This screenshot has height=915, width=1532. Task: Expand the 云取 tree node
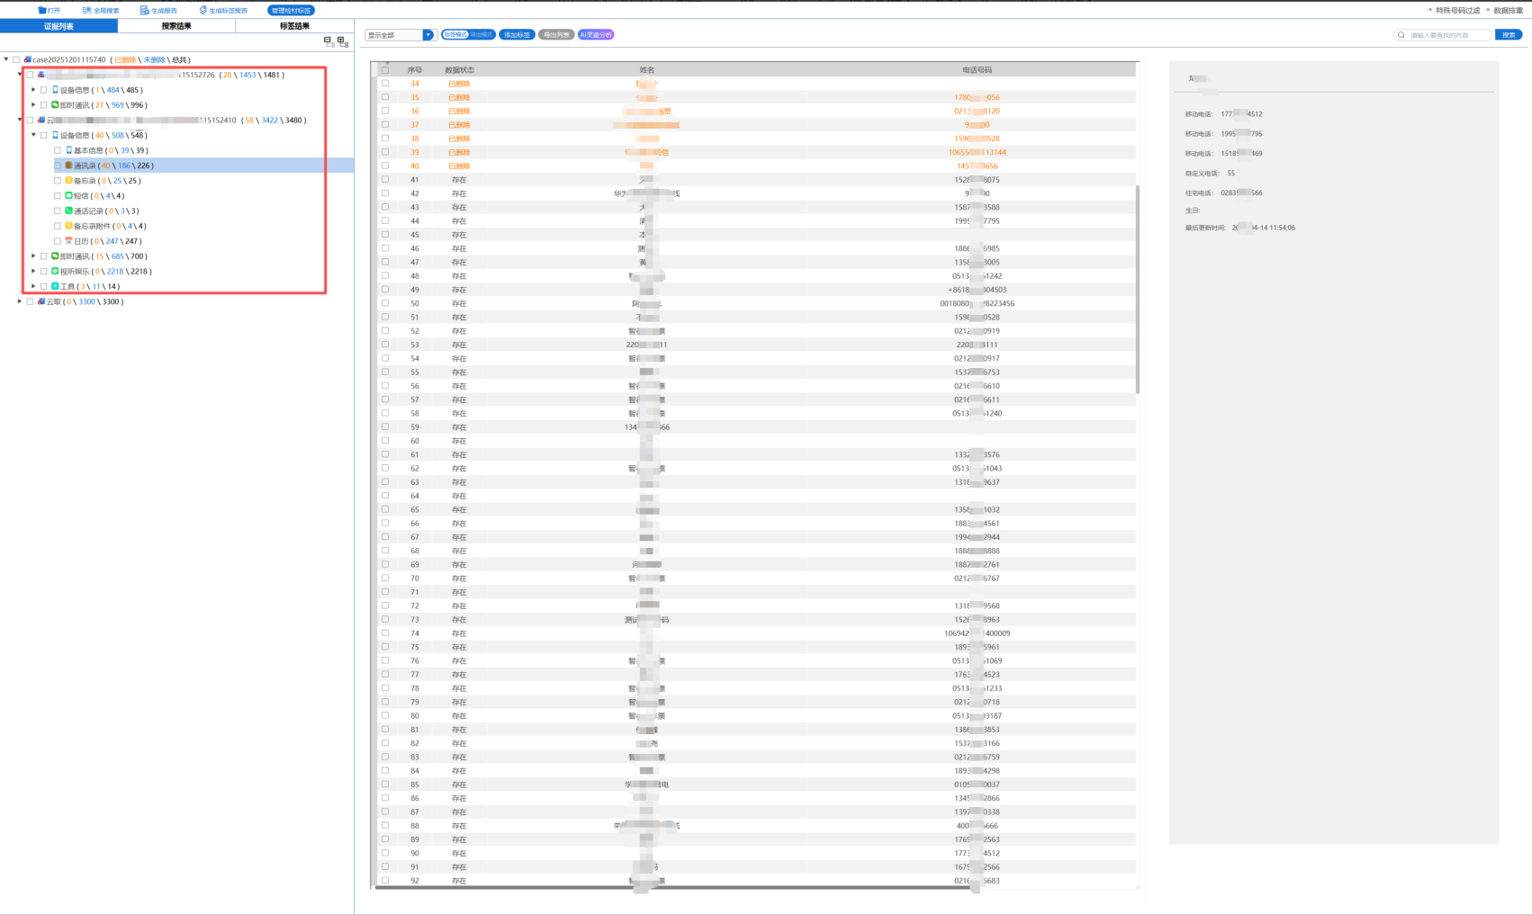click(x=20, y=301)
